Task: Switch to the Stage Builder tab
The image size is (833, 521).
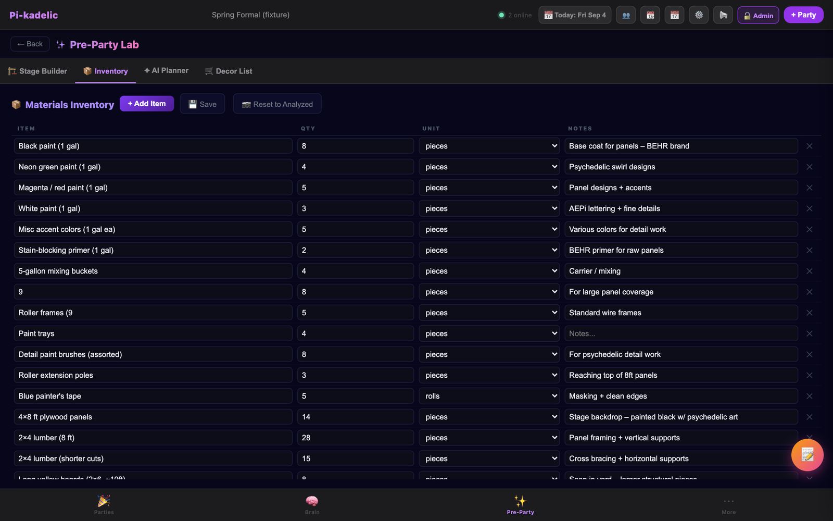Action: coord(37,71)
